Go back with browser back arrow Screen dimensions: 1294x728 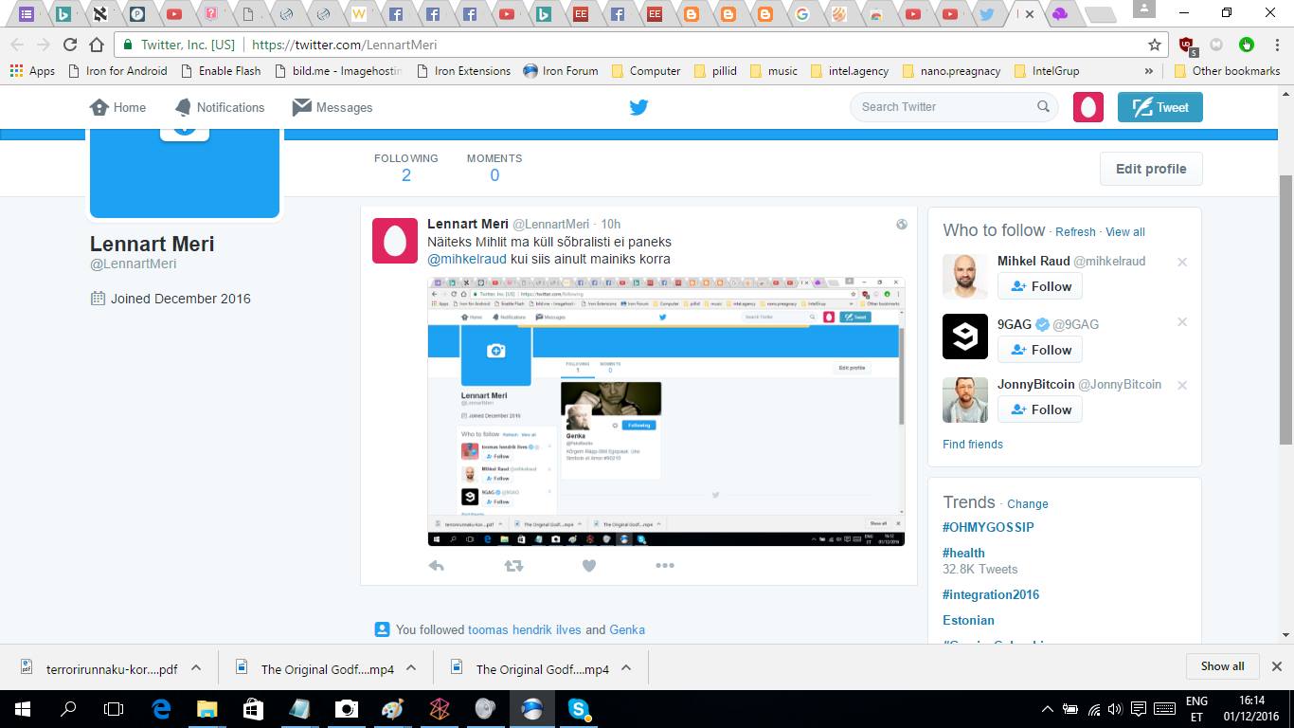pyautogui.click(x=17, y=45)
